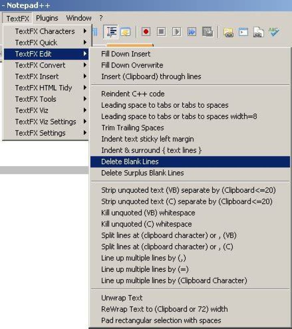Choose ReWrap Text to (Clipboard or 72) width
The image size is (292, 329).
pyautogui.click(x=190, y=309)
